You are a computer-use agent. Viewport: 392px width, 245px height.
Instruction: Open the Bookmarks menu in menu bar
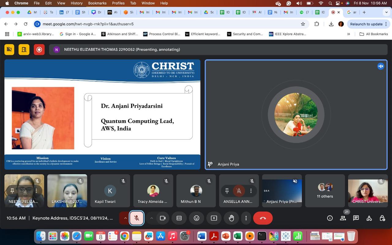tap(97, 3)
